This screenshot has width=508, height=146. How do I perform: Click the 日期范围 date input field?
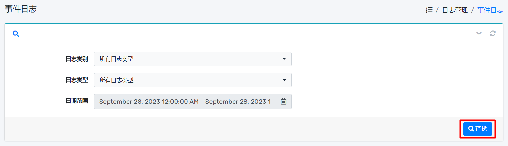point(185,102)
